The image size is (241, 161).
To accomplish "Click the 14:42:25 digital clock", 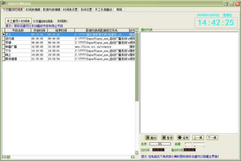I will pyautogui.click(x=216, y=23).
